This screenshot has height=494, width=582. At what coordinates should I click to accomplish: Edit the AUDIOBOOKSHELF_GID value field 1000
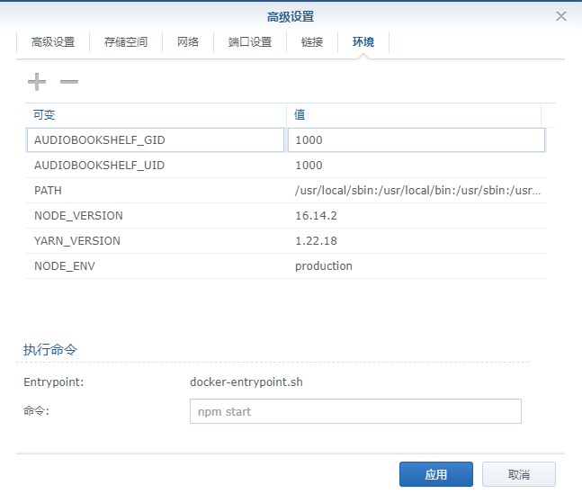[416, 140]
